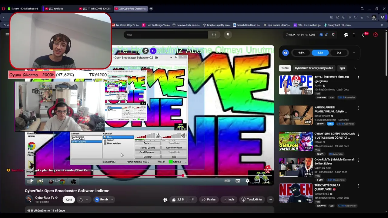The image size is (388, 218).
Task: Select the 4.6% score pill
Action: click(301, 53)
